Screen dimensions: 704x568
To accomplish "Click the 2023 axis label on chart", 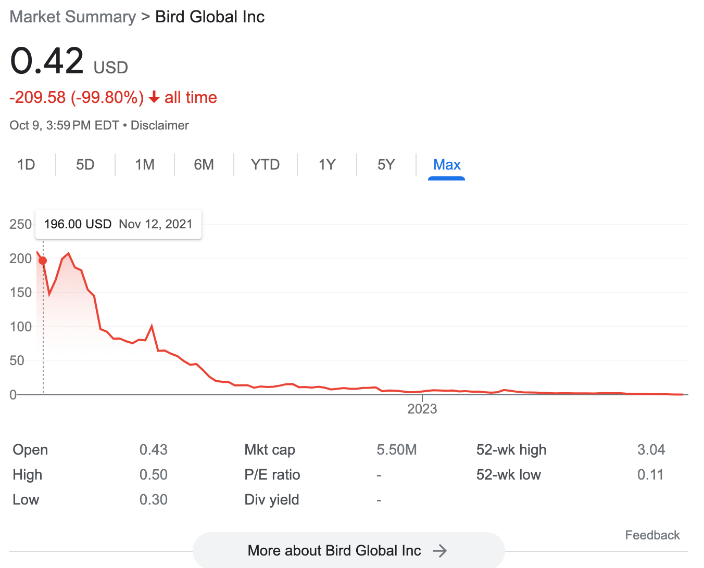I will click(422, 409).
